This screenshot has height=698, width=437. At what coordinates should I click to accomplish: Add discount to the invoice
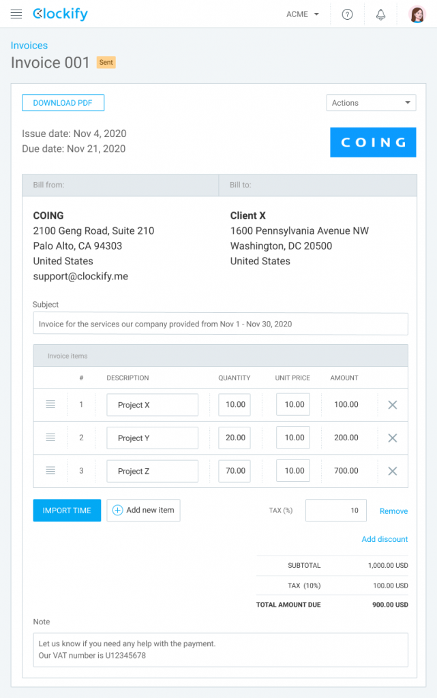click(385, 539)
